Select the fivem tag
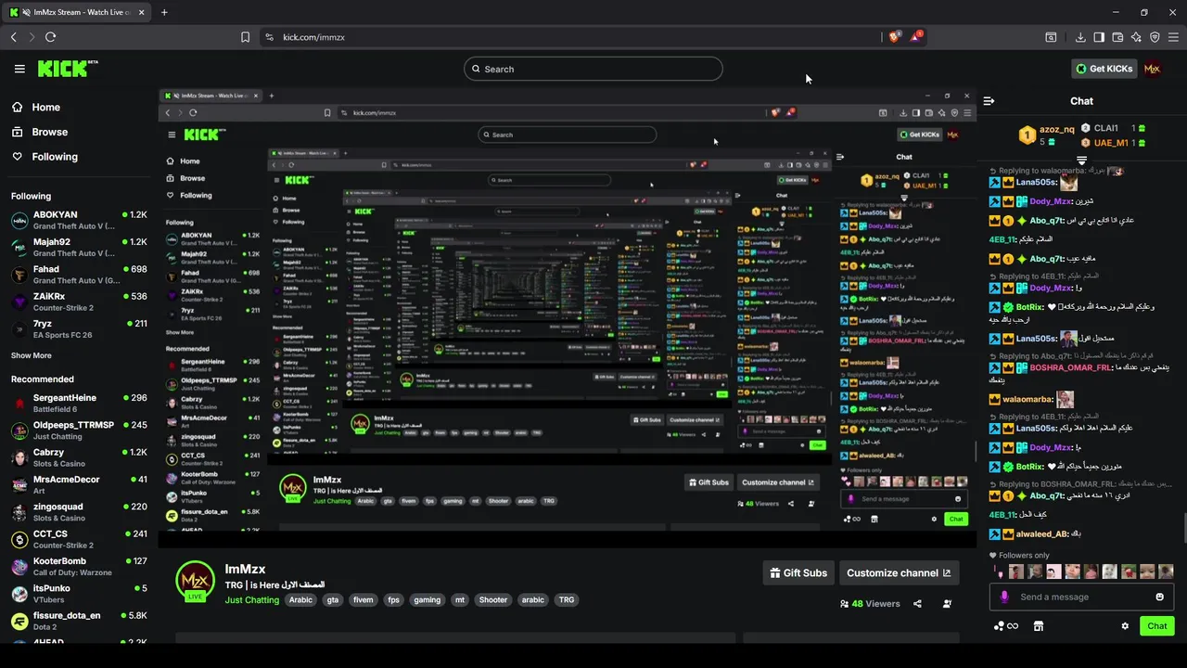The height and width of the screenshot is (668, 1187). (x=364, y=600)
